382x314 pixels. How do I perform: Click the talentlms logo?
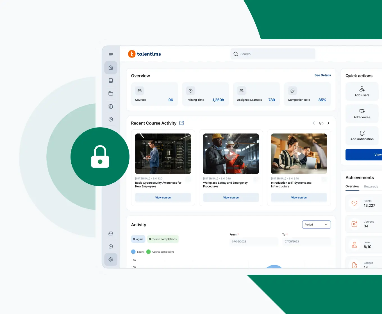point(144,54)
